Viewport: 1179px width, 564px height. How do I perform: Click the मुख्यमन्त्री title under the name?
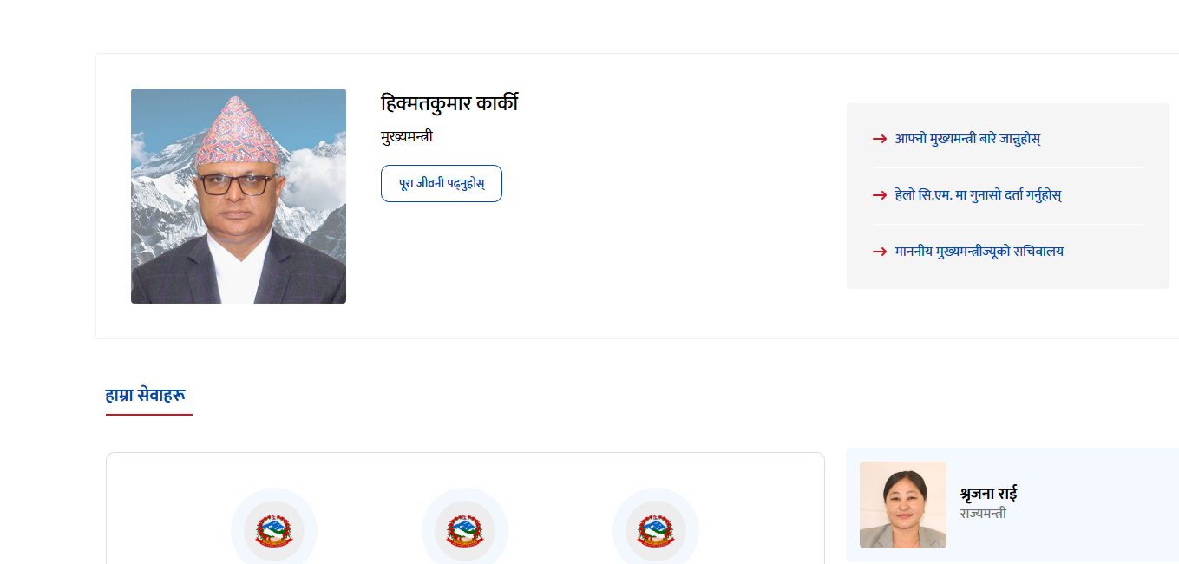point(407,136)
